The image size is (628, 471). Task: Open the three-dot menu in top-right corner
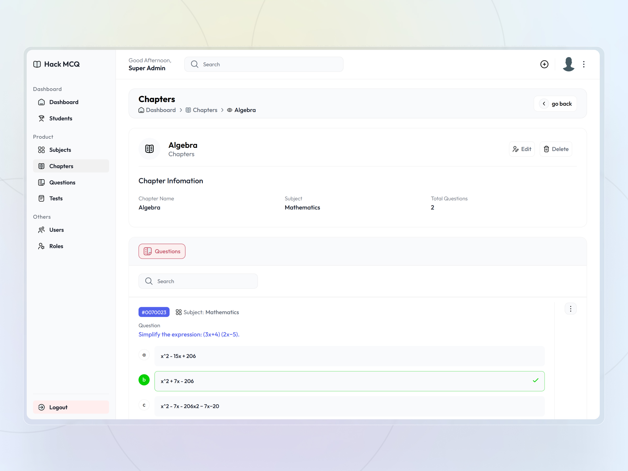pos(584,64)
